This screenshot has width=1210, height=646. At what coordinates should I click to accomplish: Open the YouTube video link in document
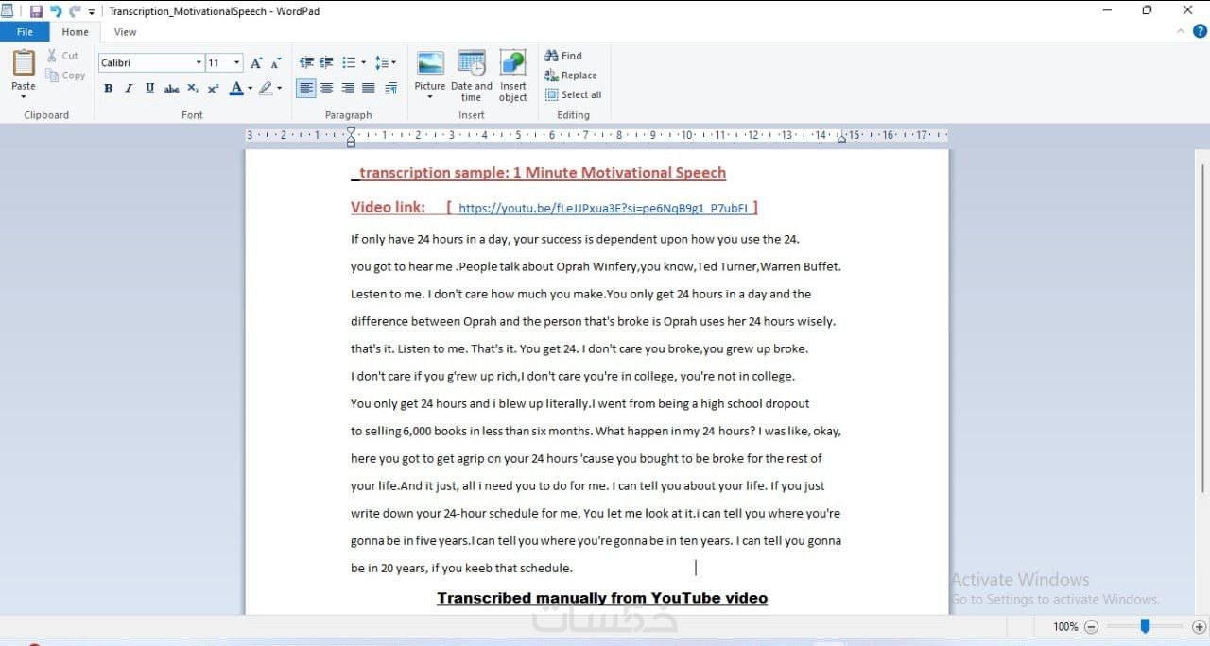(x=603, y=209)
